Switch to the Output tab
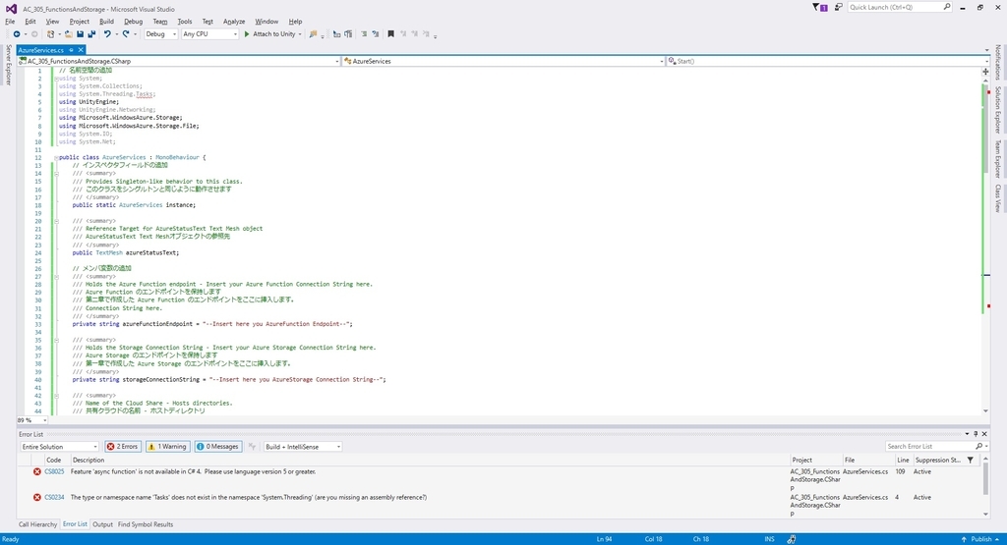Screen dimensions: 1007x545 102,524
